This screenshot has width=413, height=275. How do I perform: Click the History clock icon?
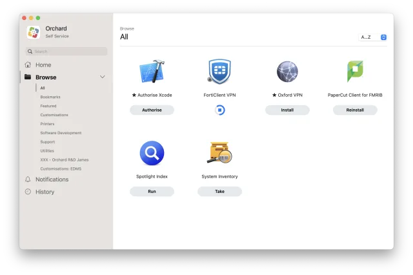click(x=28, y=192)
